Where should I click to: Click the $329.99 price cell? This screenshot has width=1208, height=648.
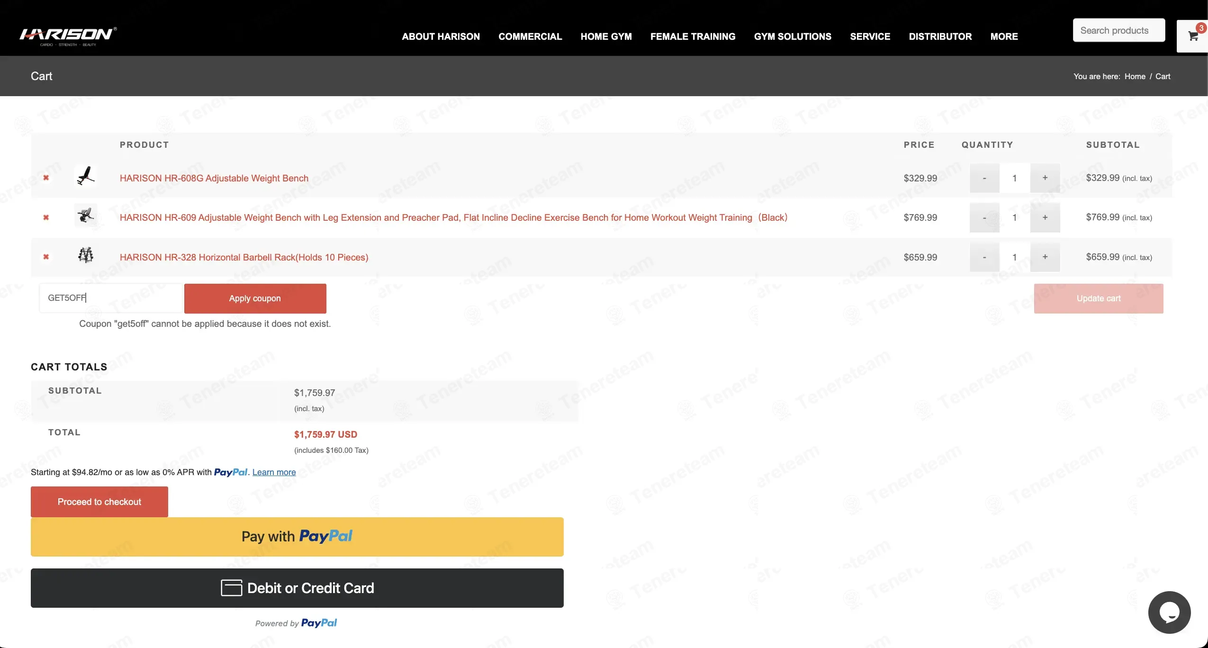[920, 178]
